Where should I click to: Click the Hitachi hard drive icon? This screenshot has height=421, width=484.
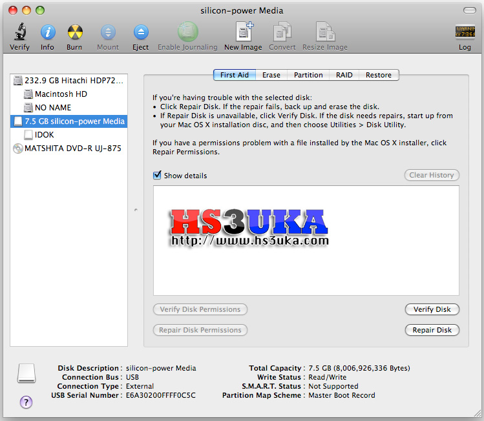(x=18, y=81)
